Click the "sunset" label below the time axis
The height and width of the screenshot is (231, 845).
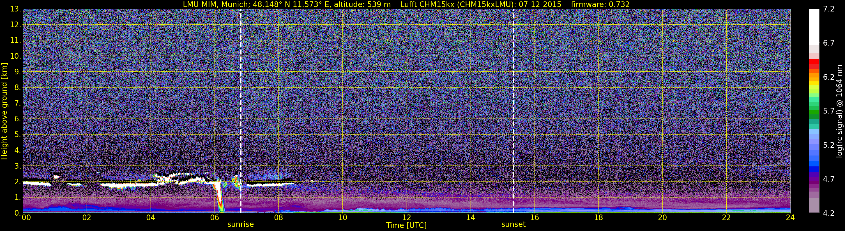click(x=513, y=225)
